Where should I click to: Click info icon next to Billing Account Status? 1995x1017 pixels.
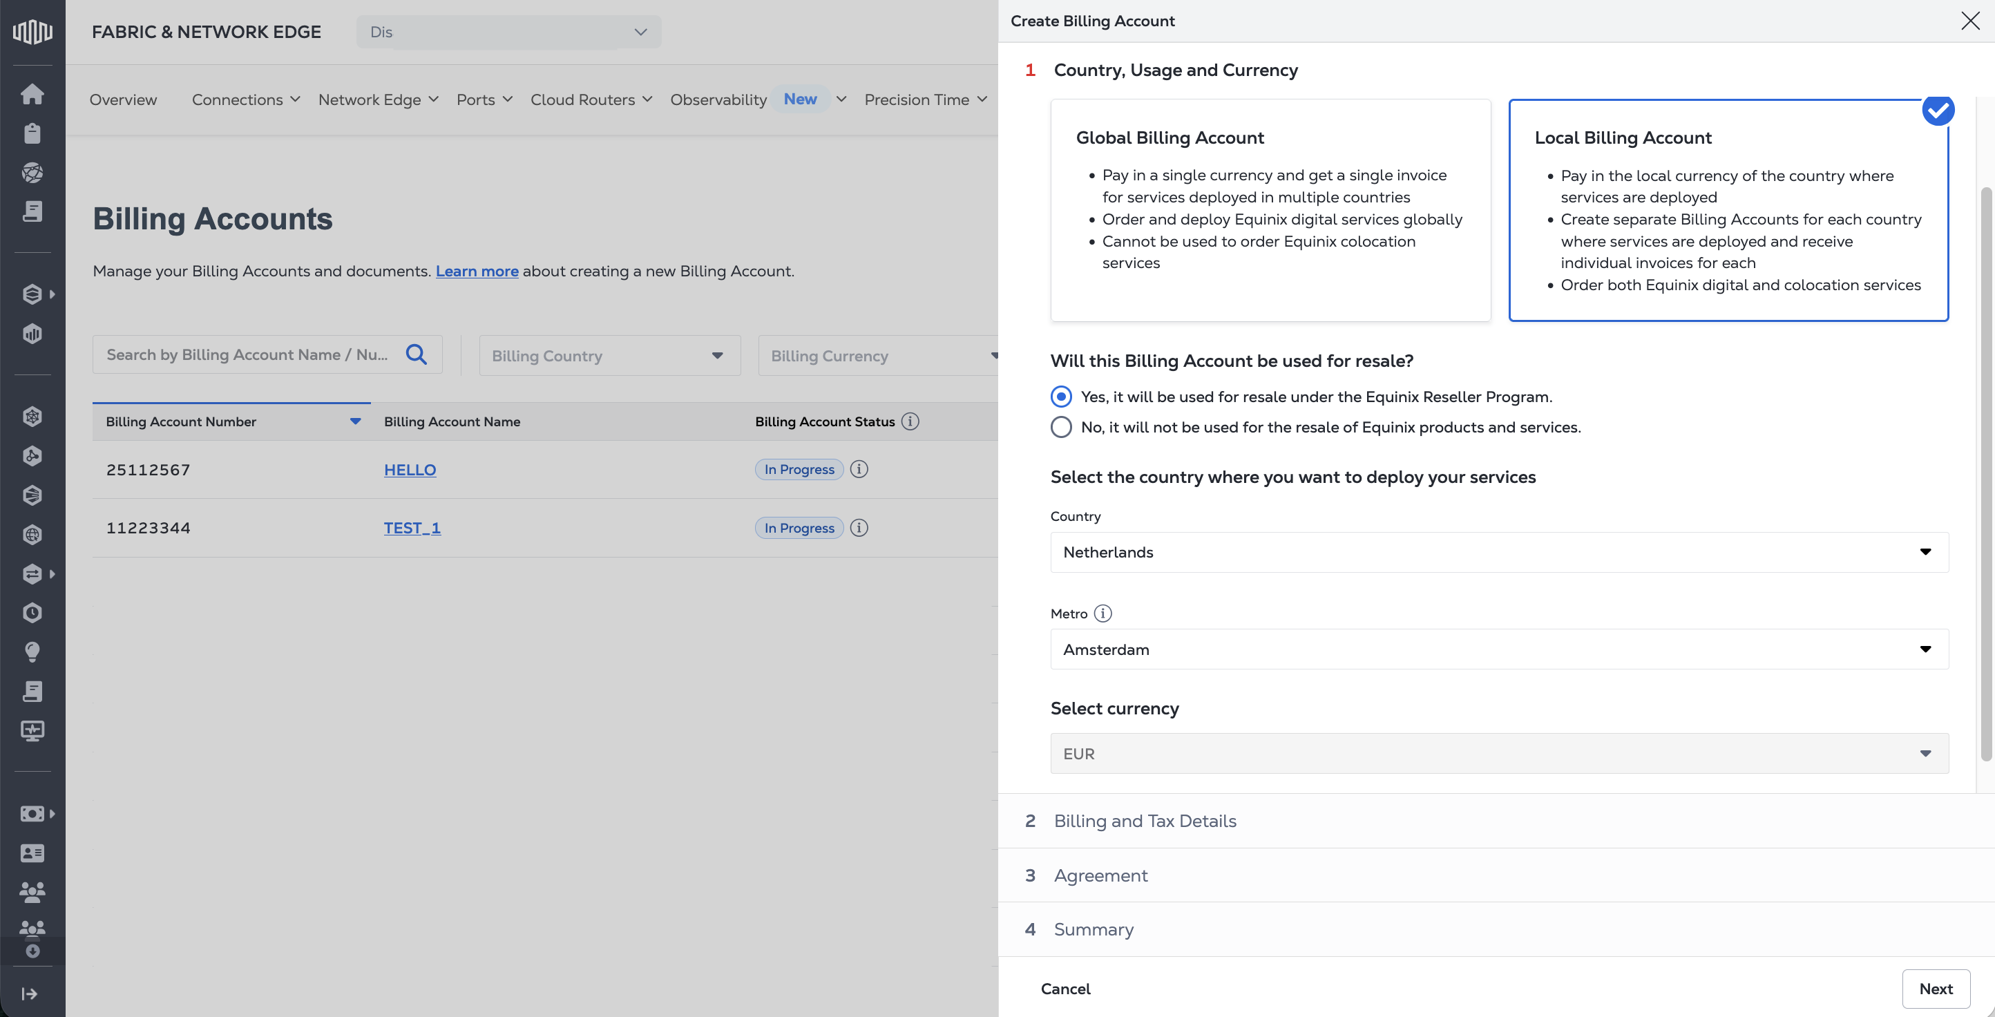coord(910,421)
